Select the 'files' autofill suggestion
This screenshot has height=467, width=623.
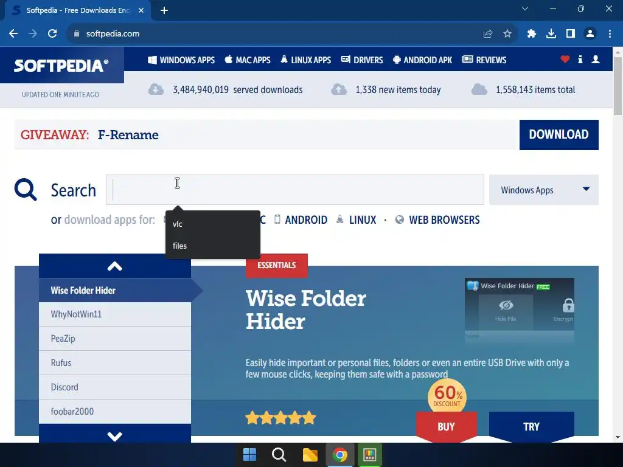point(213,246)
